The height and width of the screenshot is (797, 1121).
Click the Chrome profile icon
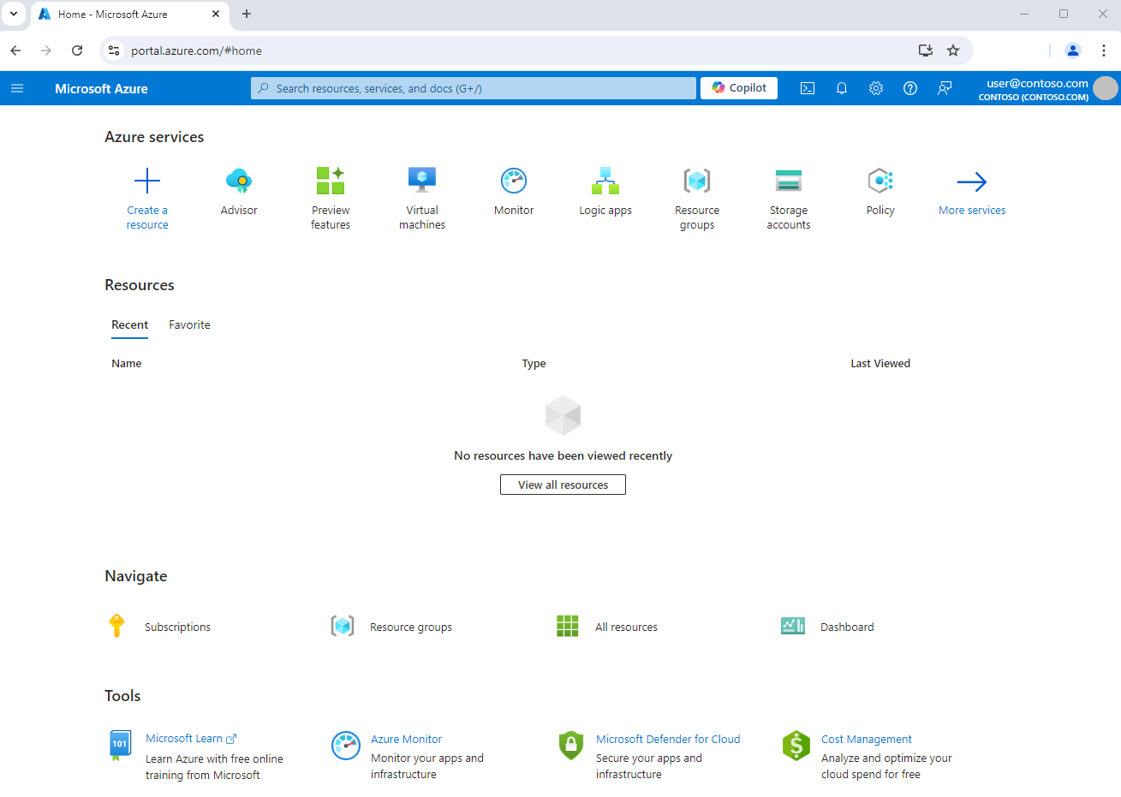point(1073,51)
